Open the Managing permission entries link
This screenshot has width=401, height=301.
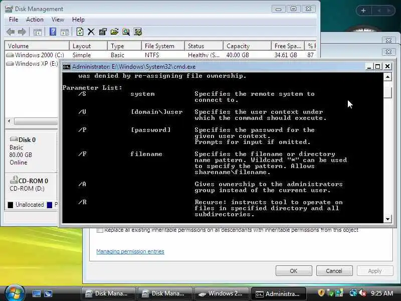tap(130, 251)
